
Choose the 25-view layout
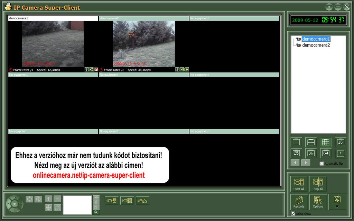pos(296,153)
